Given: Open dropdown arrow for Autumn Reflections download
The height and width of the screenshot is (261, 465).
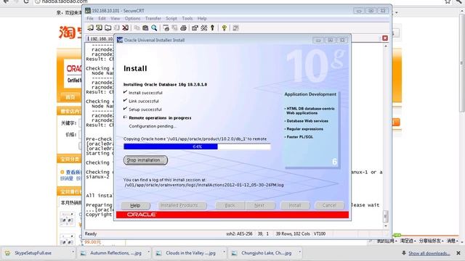Looking at the screenshot, I should [148, 252].
